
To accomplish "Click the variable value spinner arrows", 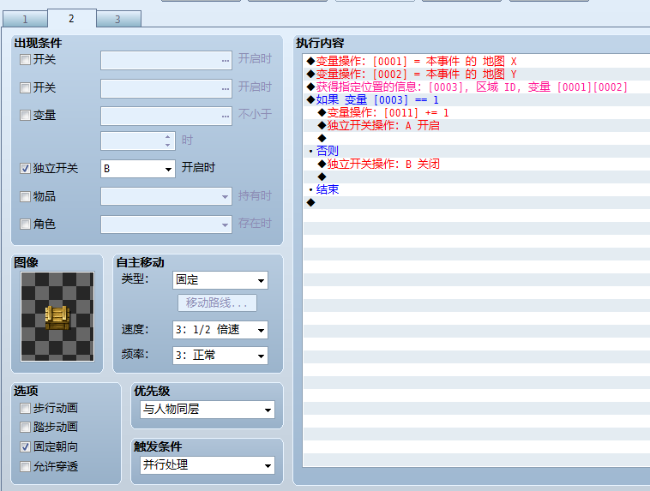I will [167, 141].
